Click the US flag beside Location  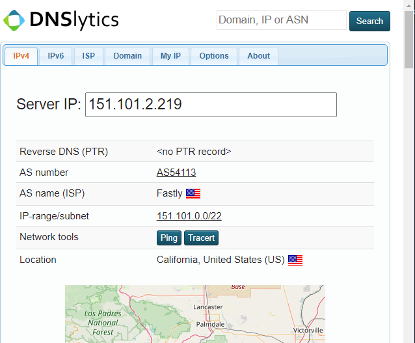click(295, 260)
